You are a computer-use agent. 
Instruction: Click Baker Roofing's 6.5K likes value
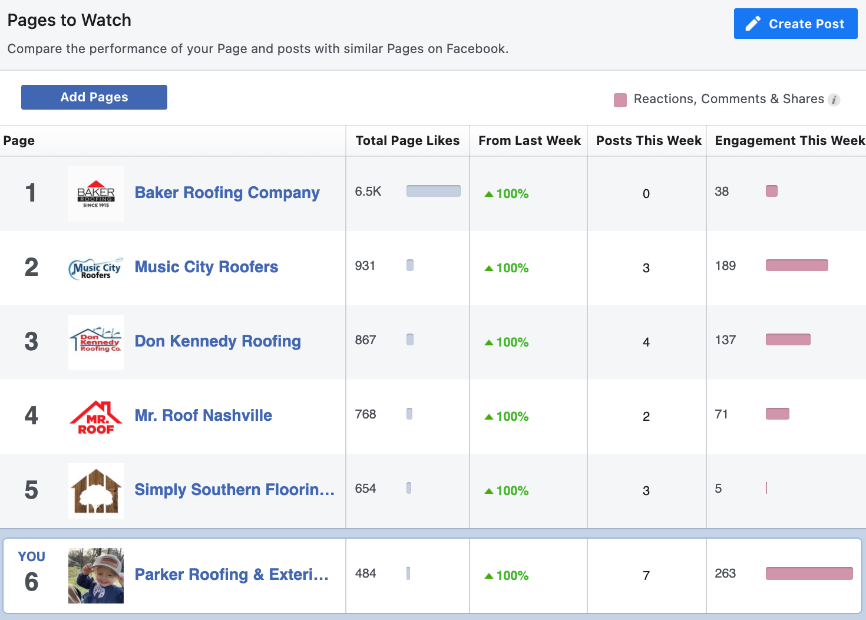pyautogui.click(x=368, y=192)
